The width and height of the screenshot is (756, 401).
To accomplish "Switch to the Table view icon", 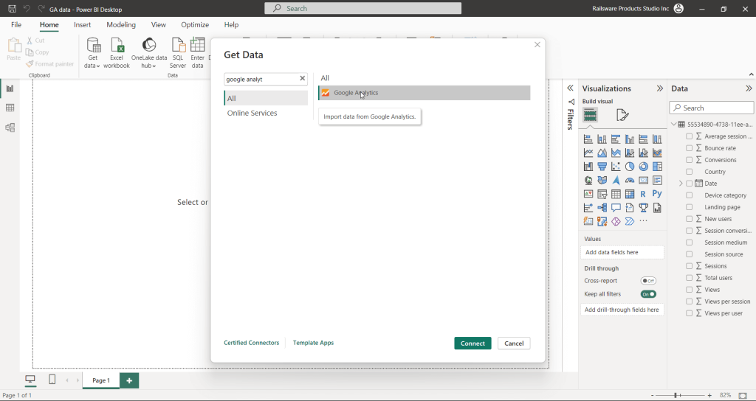I will point(10,108).
